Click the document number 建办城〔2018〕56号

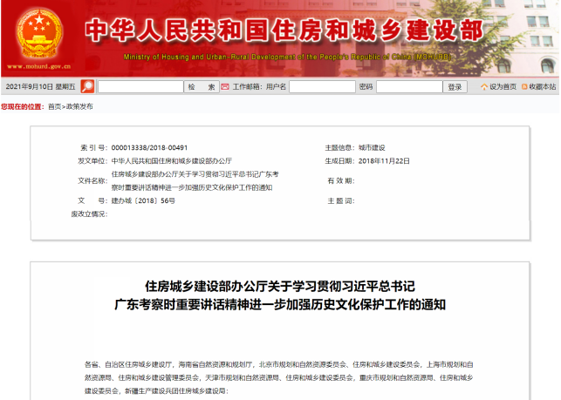point(143,200)
